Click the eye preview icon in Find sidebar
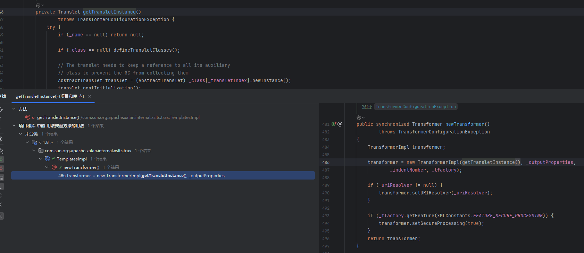 1,151
